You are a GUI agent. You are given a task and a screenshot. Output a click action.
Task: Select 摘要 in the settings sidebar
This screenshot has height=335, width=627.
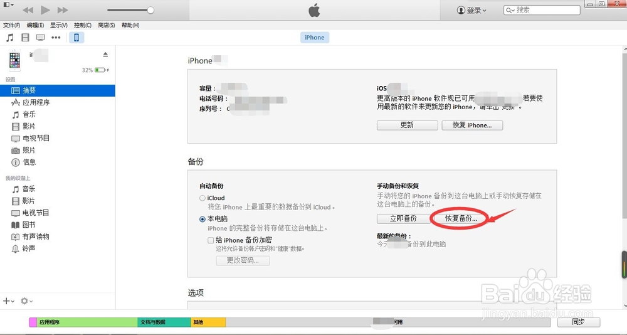pos(58,90)
